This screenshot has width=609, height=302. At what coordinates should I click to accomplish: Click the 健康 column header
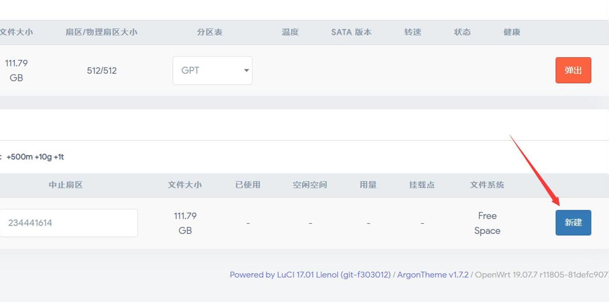pos(512,32)
